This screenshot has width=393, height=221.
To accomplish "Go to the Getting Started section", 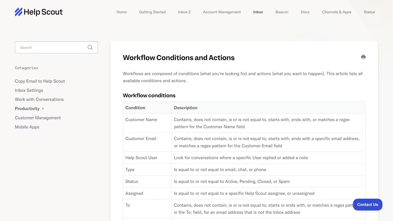I will (152, 12).
